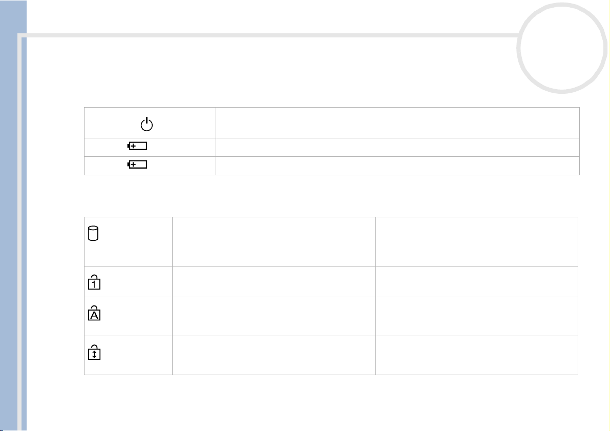Click rightmost cell in Caps Lock row
Viewport: 610px width, 431px height.
[x=477, y=317]
